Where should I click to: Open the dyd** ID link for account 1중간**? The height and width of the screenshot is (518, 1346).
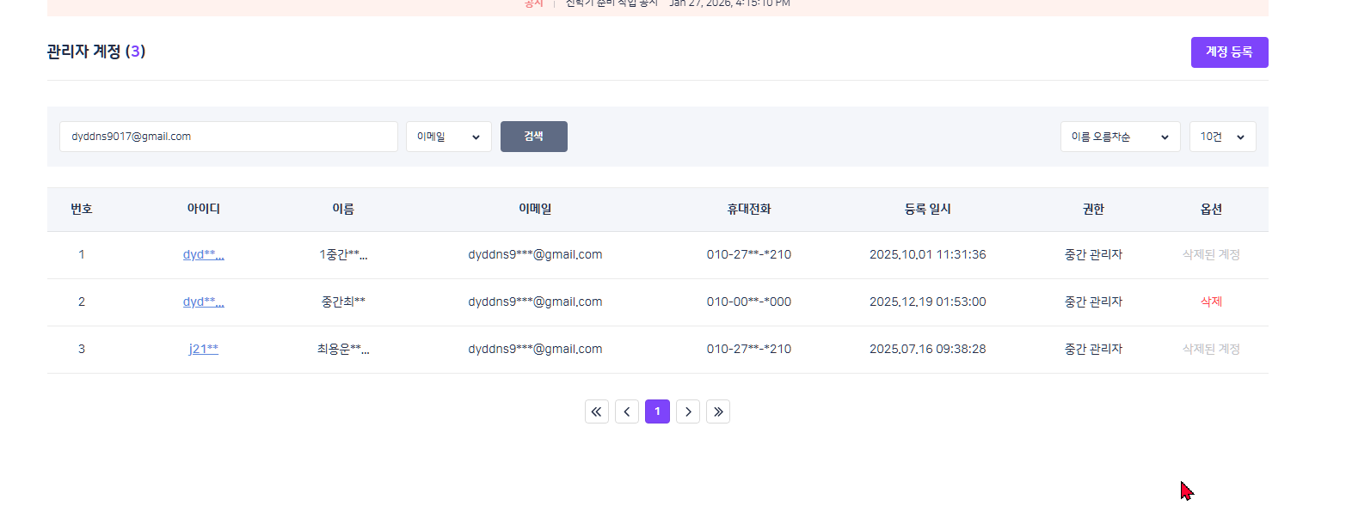(203, 254)
